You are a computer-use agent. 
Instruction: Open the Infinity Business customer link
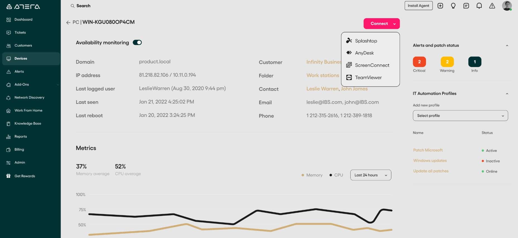click(x=324, y=62)
